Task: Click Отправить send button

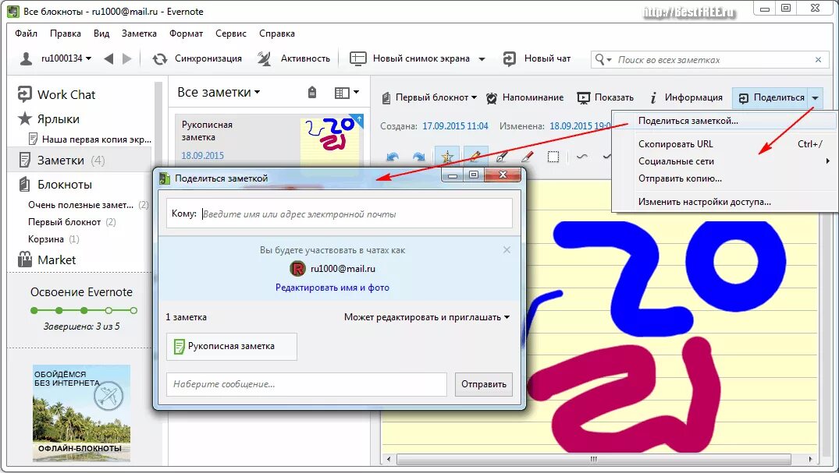Action: [484, 384]
